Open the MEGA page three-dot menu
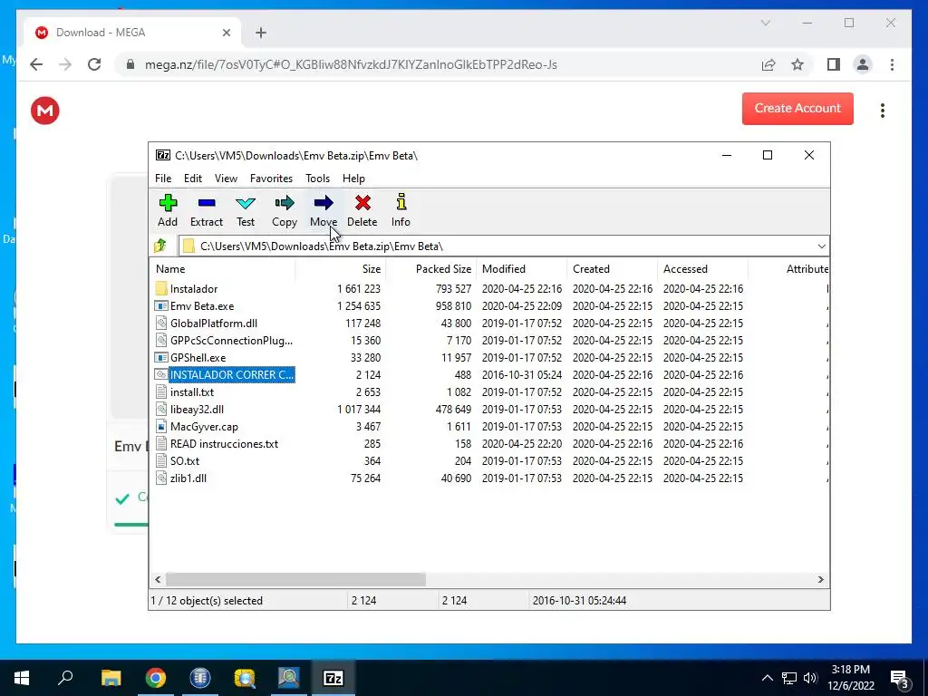Viewport: 928px width, 696px height. [x=883, y=111]
